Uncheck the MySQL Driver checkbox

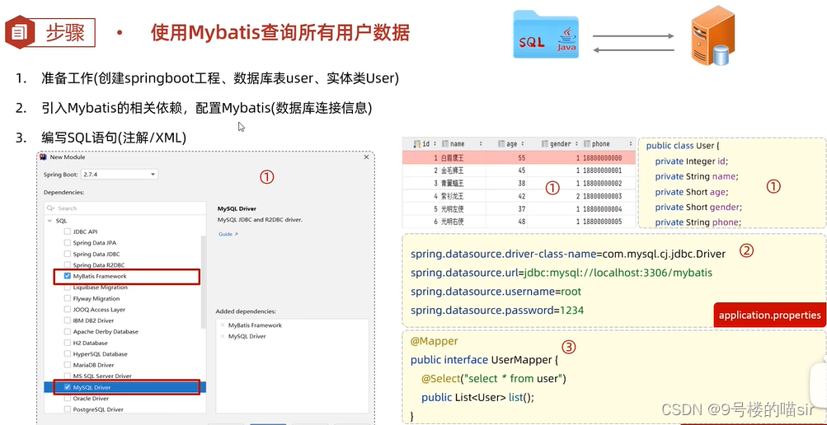[67, 387]
